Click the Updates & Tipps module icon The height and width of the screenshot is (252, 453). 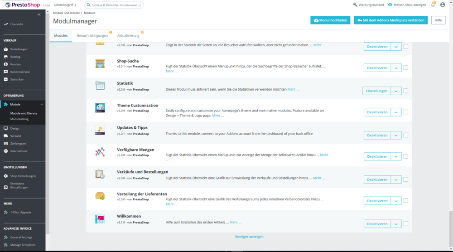pos(100,130)
